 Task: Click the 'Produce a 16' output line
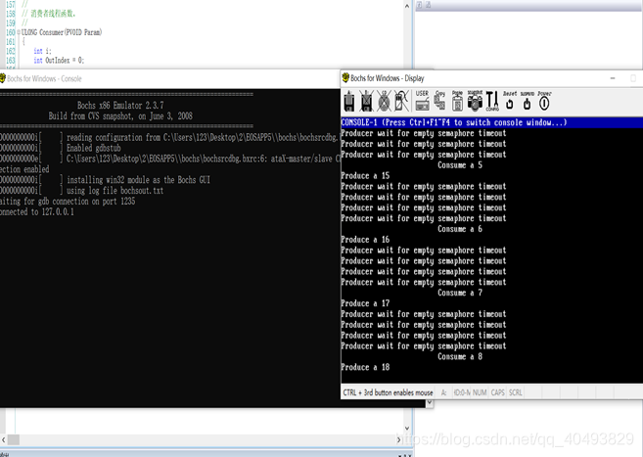(365, 240)
